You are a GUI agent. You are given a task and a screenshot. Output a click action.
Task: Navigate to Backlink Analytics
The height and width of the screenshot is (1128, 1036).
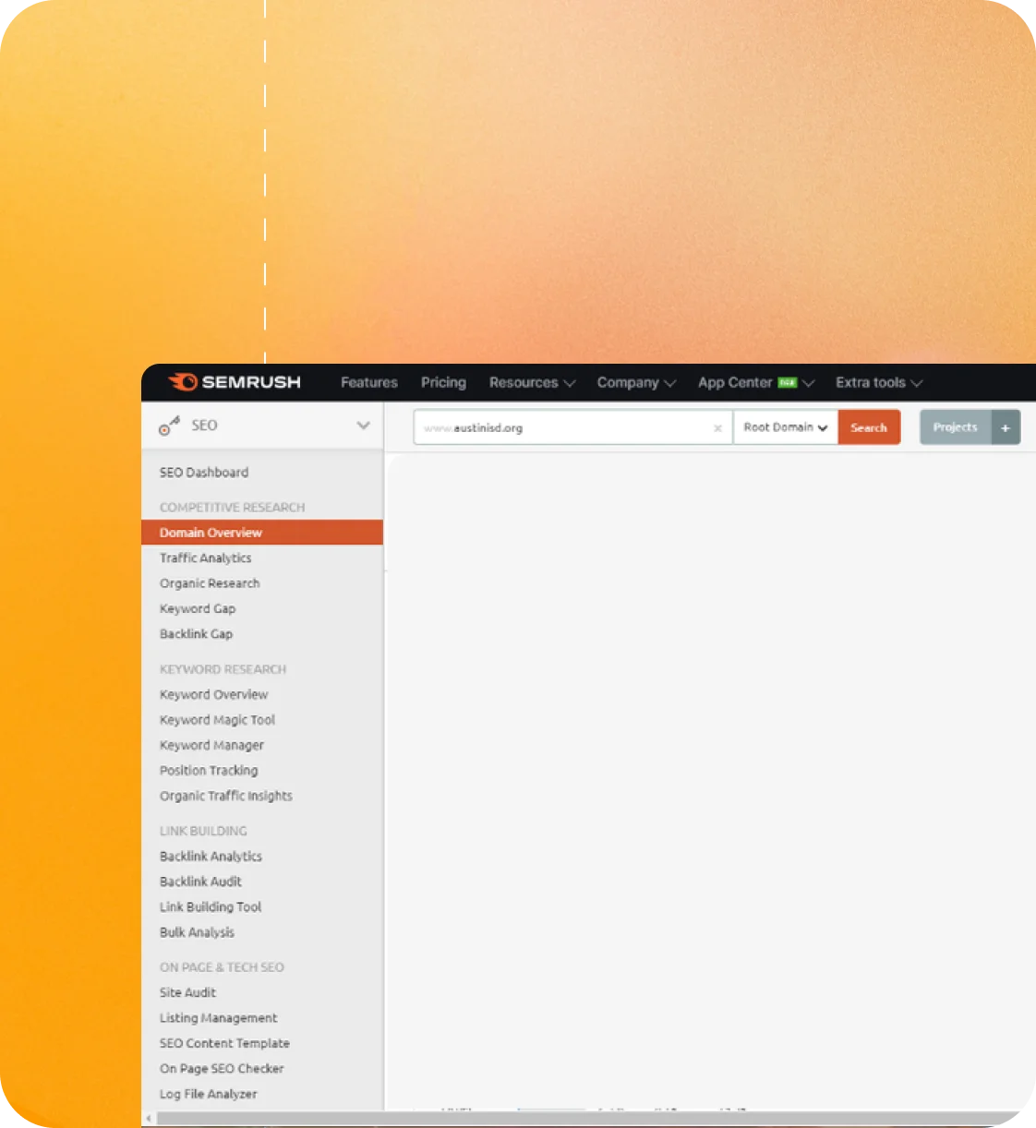click(x=211, y=857)
